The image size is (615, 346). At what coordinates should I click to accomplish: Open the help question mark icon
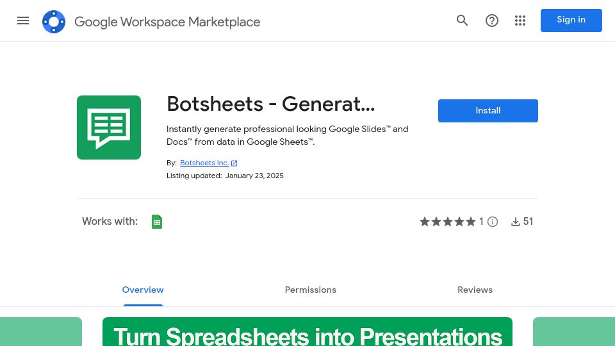coord(491,21)
